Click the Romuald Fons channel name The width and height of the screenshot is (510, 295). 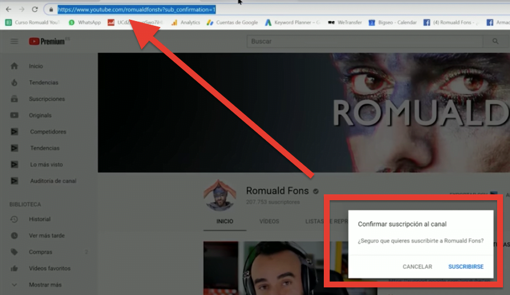pos(278,191)
